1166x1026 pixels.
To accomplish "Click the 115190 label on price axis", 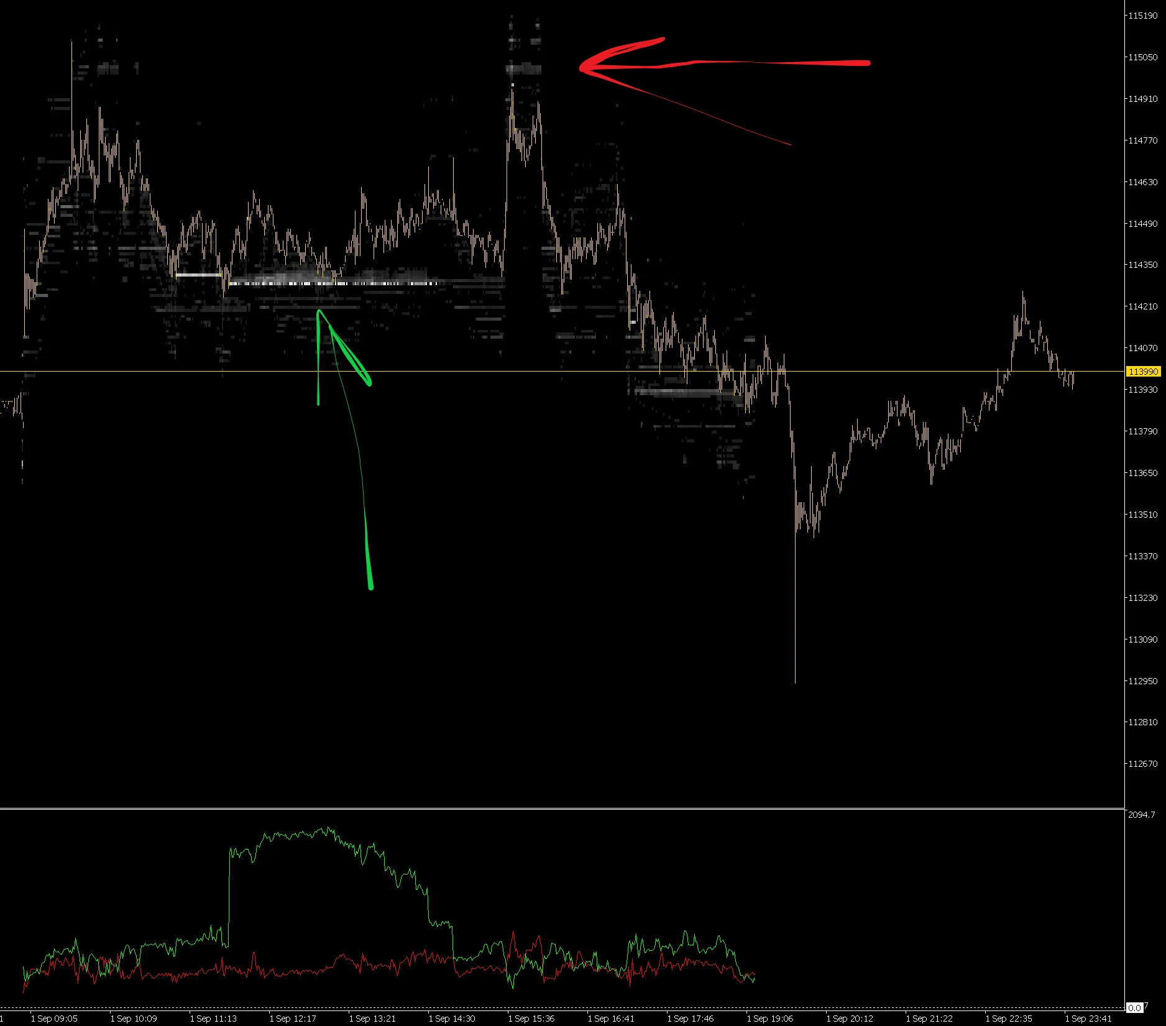I will [1143, 16].
